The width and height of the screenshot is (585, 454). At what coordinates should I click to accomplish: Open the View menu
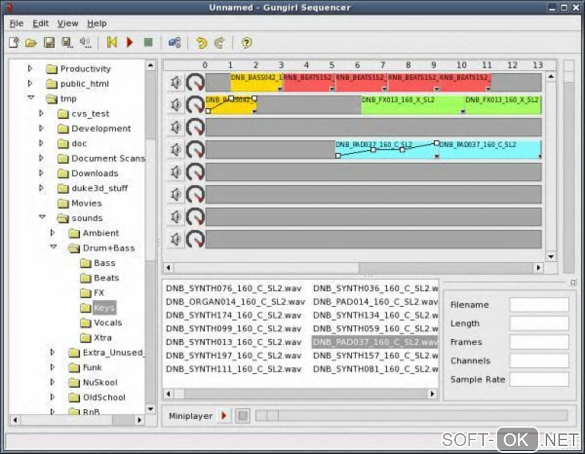point(68,24)
